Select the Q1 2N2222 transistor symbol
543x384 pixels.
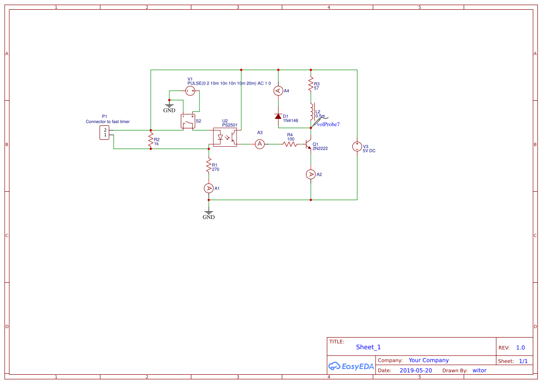308,143
